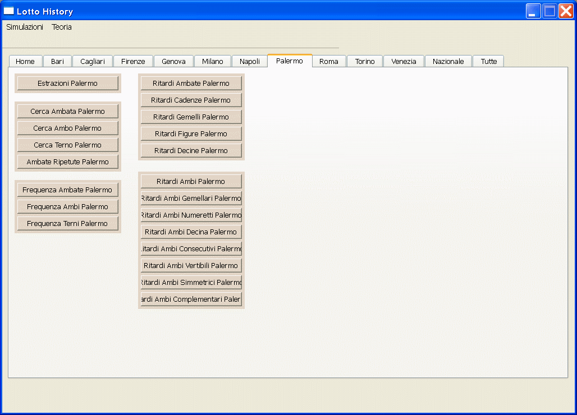Switch to the Tutte tab
The width and height of the screenshot is (577, 415).
coord(488,62)
